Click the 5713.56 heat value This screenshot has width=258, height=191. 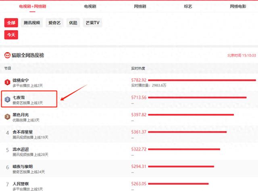click(139, 97)
